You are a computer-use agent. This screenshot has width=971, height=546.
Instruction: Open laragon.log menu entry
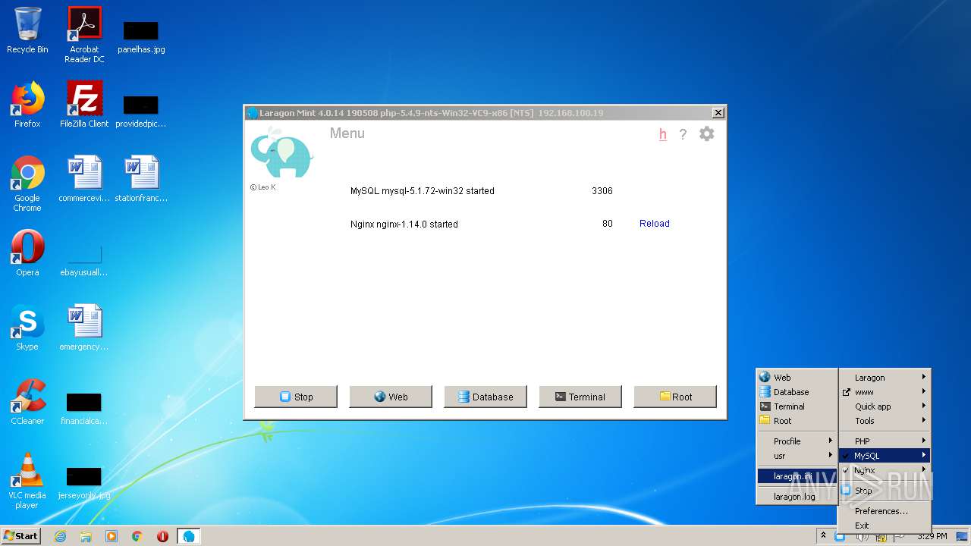click(x=797, y=497)
